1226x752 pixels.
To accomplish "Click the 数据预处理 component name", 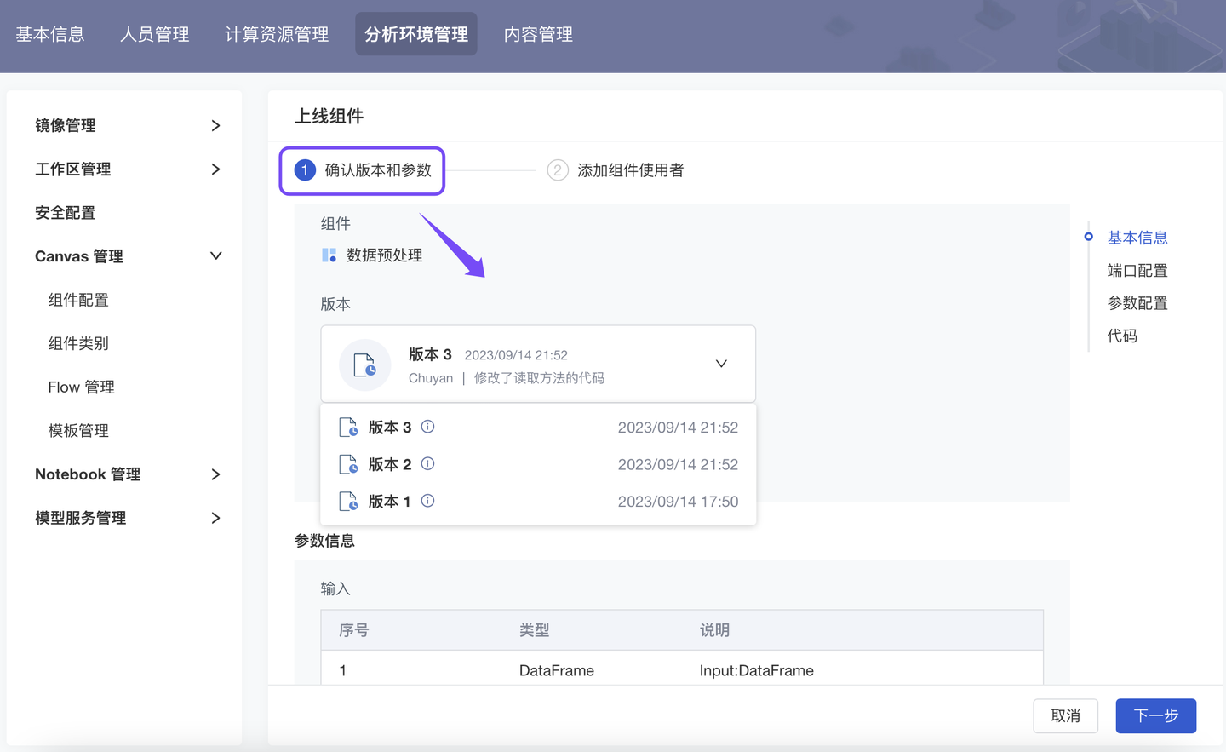I will [x=385, y=255].
